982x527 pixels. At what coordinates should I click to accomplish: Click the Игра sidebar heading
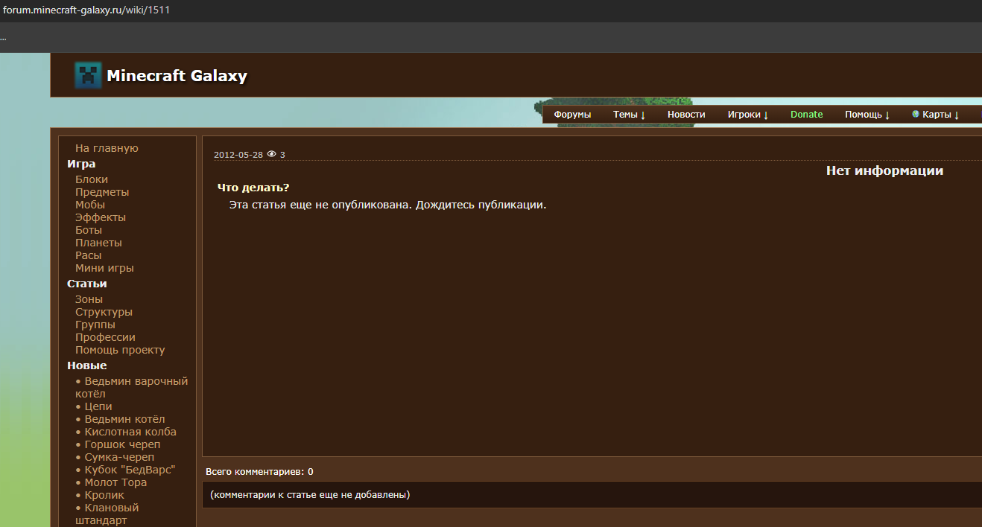click(81, 164)
